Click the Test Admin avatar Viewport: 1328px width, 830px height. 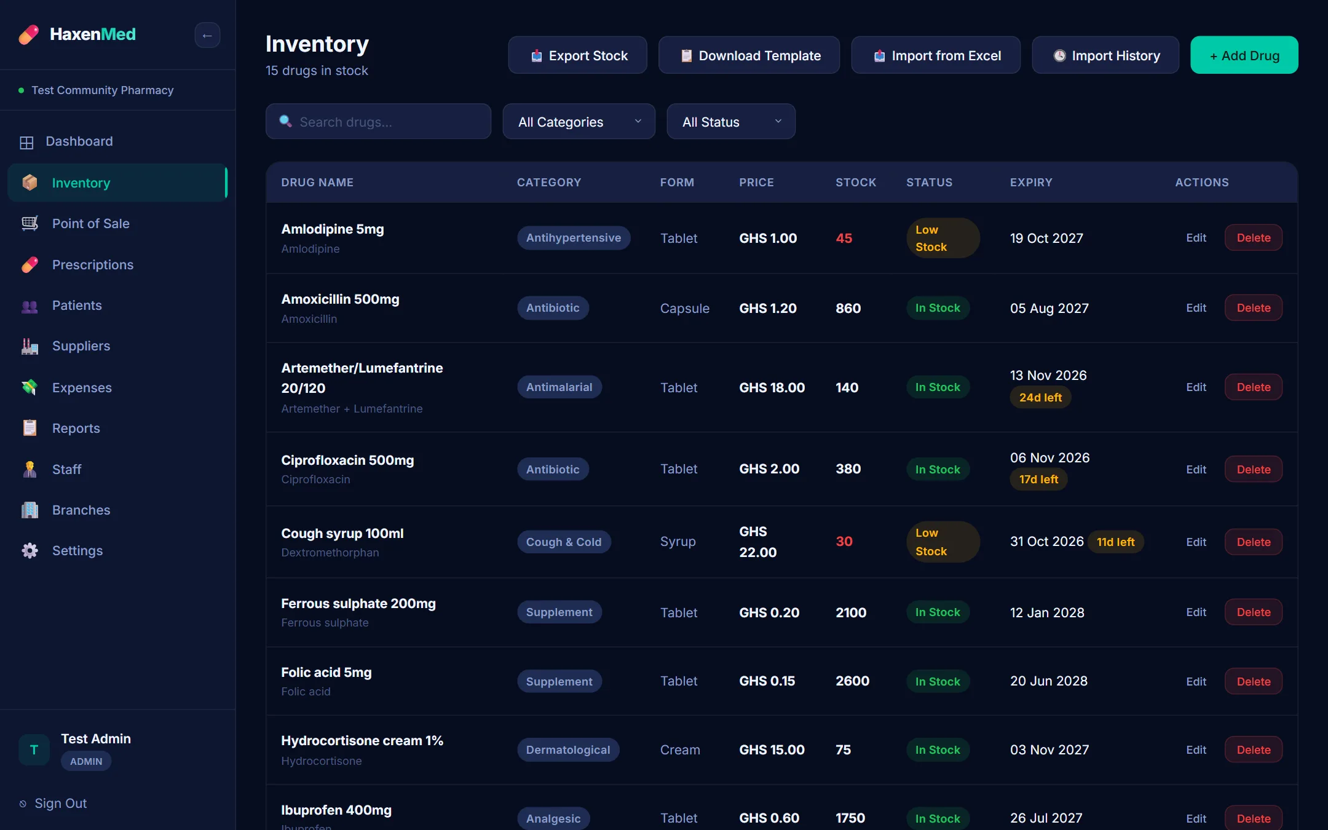(34, 749)
